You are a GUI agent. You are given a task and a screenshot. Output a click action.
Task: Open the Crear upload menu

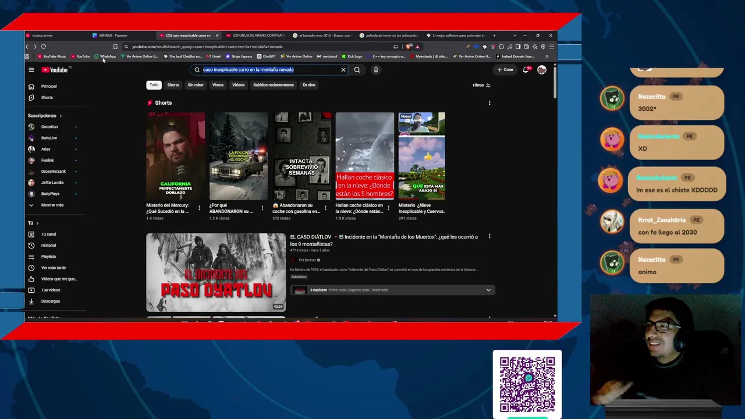pyautogui.click(x=505, y=70)
